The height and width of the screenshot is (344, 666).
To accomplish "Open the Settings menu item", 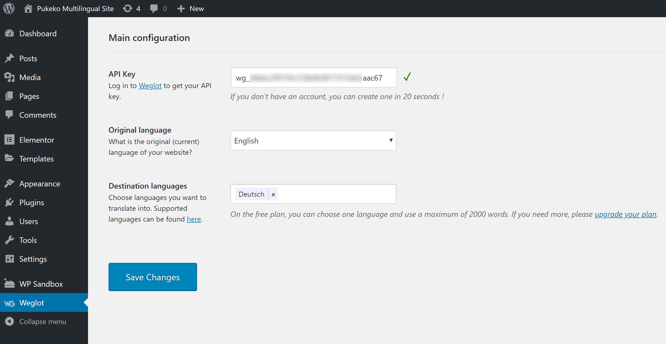I will click(44, 259).
